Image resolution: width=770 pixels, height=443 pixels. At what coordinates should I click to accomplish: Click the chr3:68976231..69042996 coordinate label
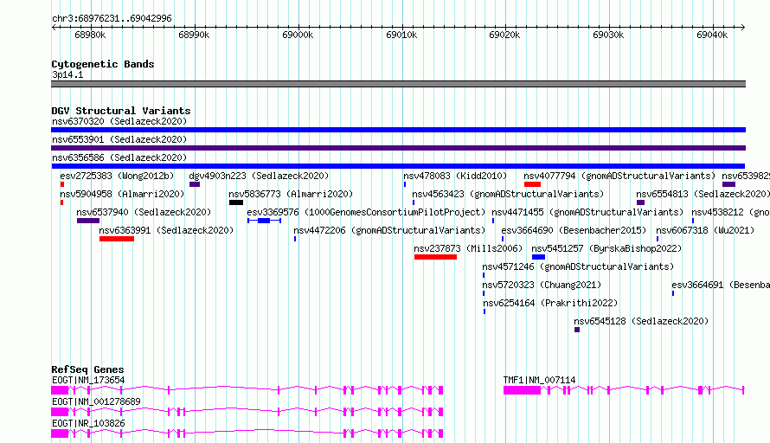coord(112,18)
